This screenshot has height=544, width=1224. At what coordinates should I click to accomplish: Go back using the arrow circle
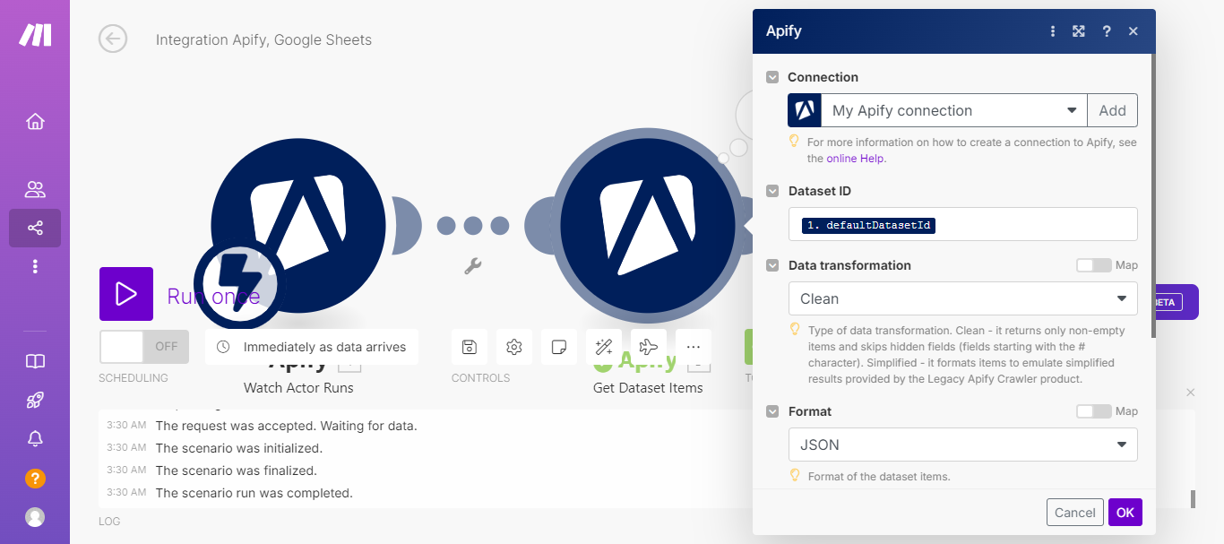pyautogui.click(x=113, y=39)
